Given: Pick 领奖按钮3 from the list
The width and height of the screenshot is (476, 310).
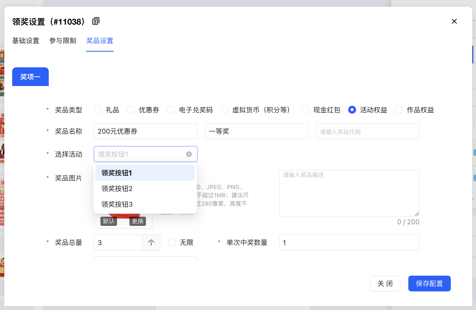Looking at the screenshot, I should point(117,204).
